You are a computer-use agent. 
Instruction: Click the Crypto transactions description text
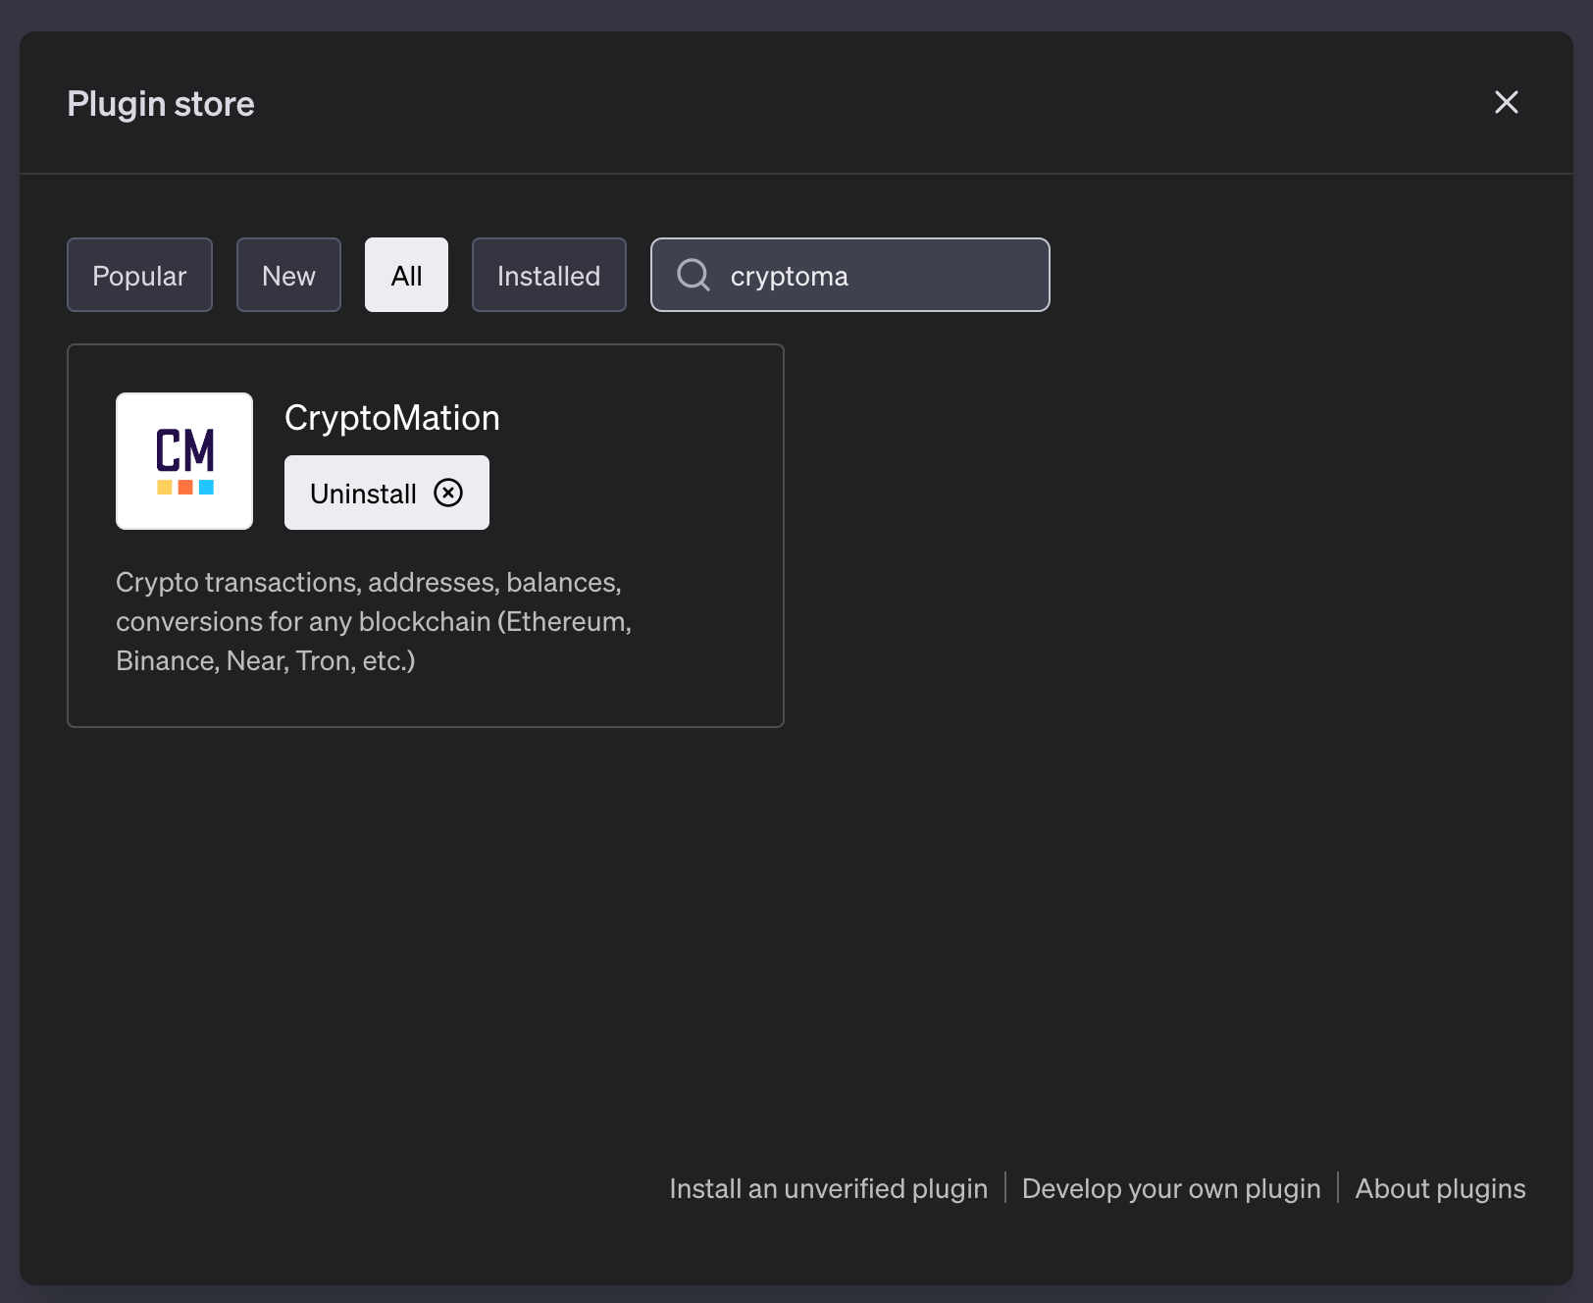374,621
